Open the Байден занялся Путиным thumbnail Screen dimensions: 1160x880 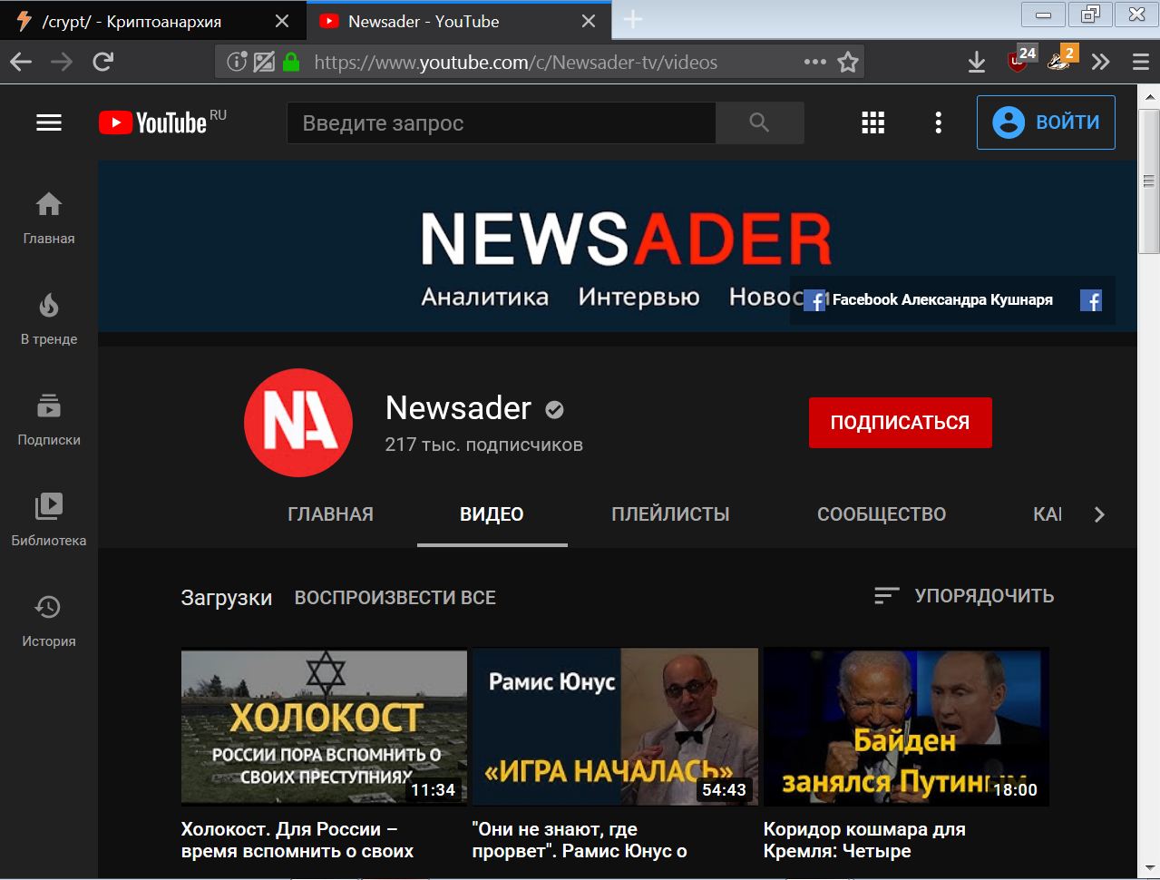(906, 727)
